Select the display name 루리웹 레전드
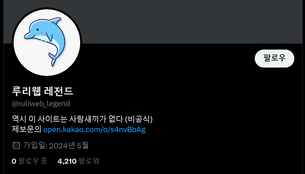The image size is (305, 174). (42, 91)
